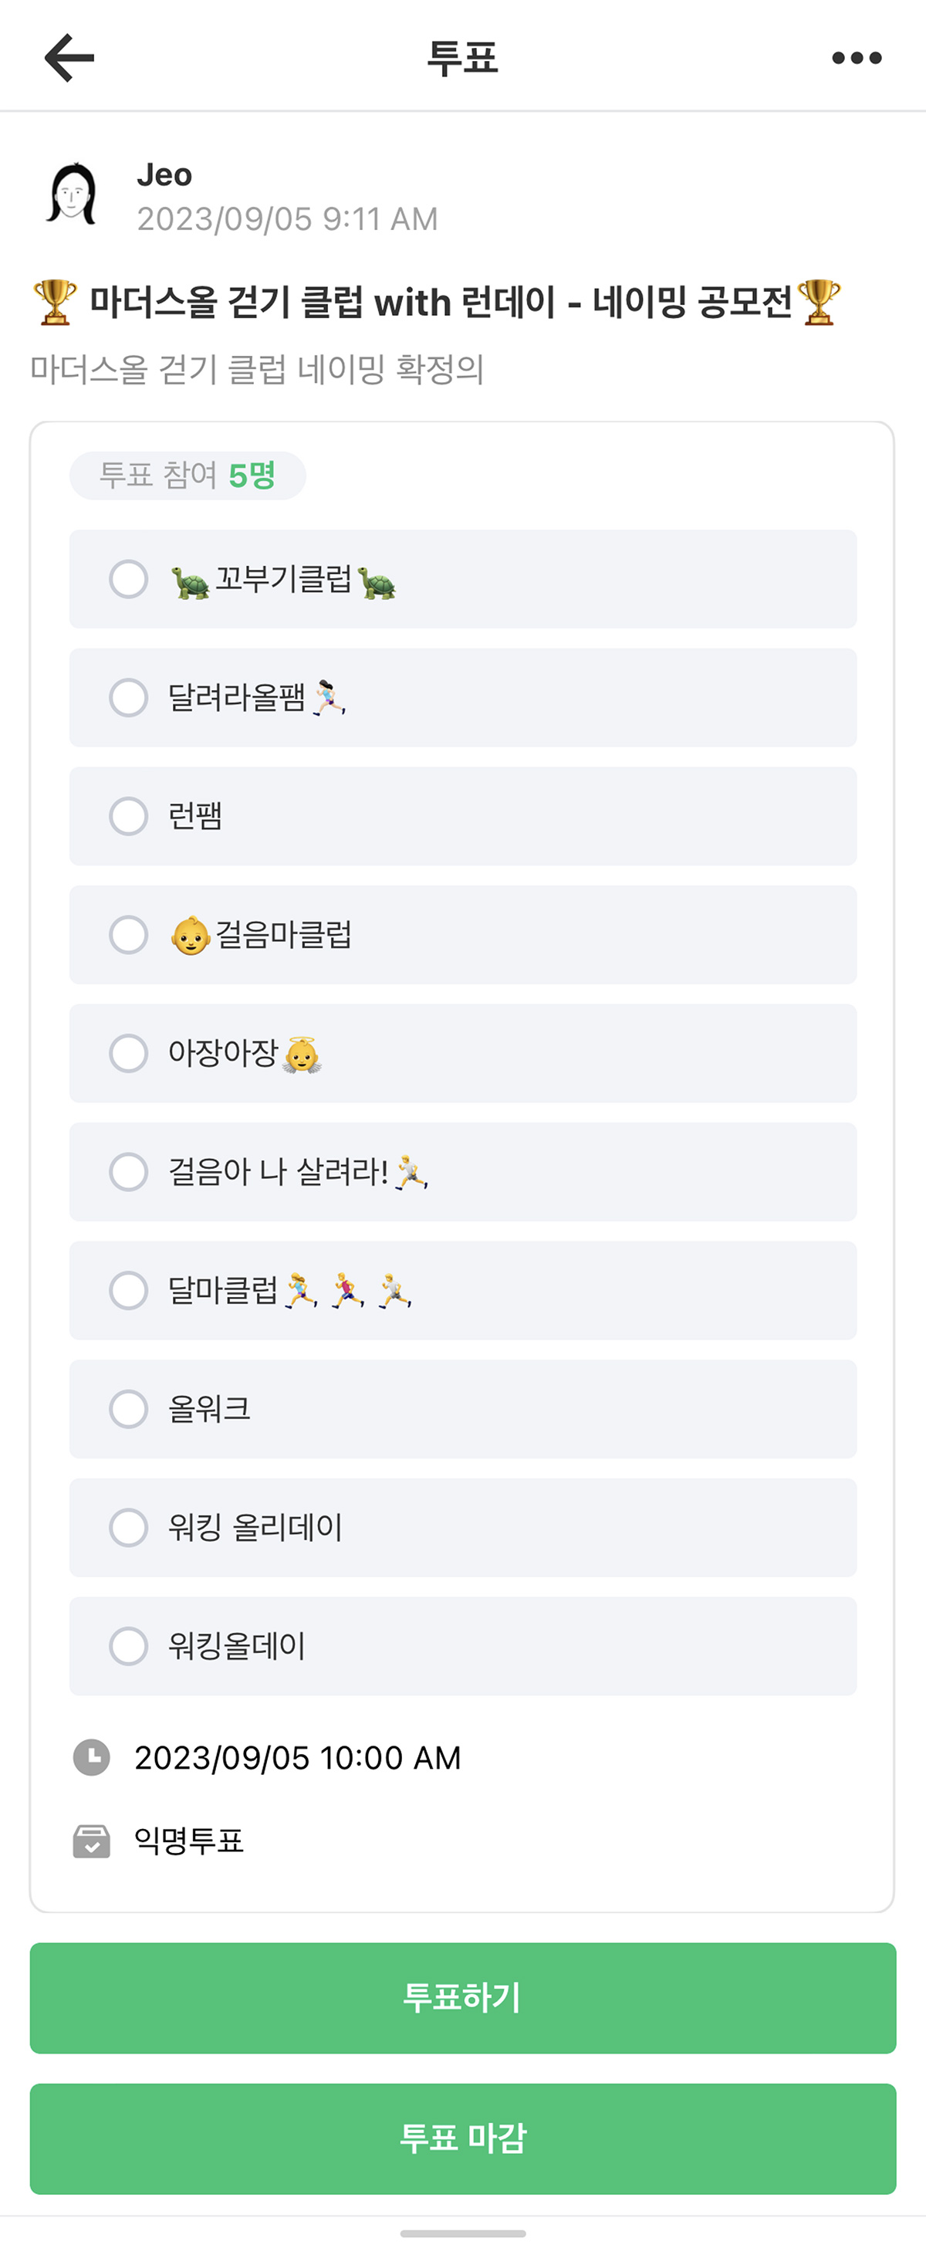Select the 워킹올데이 radio option
926x2252 pixels.
click(x=128, y=1646)
